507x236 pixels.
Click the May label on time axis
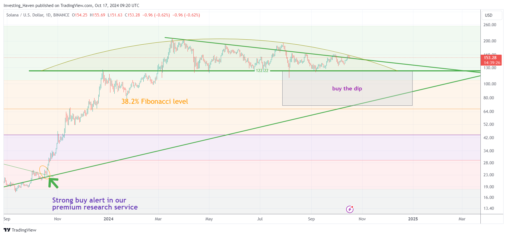[x=209, y=219]
